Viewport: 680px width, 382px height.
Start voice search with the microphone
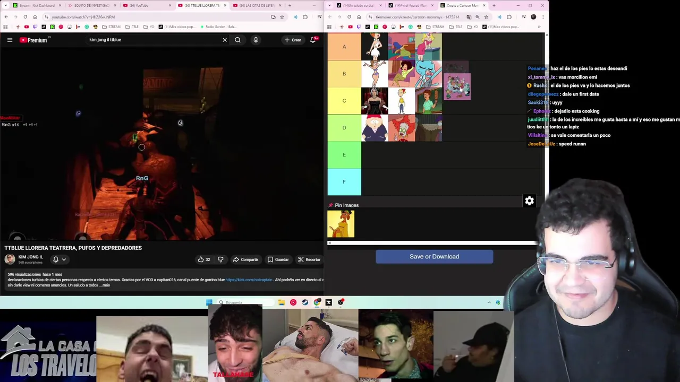[x=256, y=40]
